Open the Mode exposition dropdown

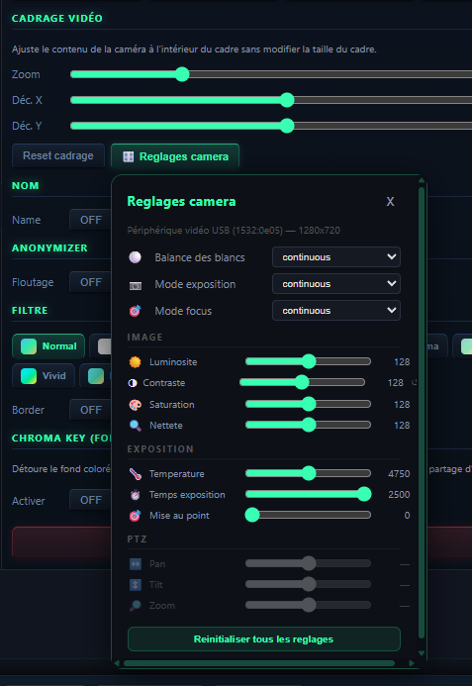tap(336, 284)
